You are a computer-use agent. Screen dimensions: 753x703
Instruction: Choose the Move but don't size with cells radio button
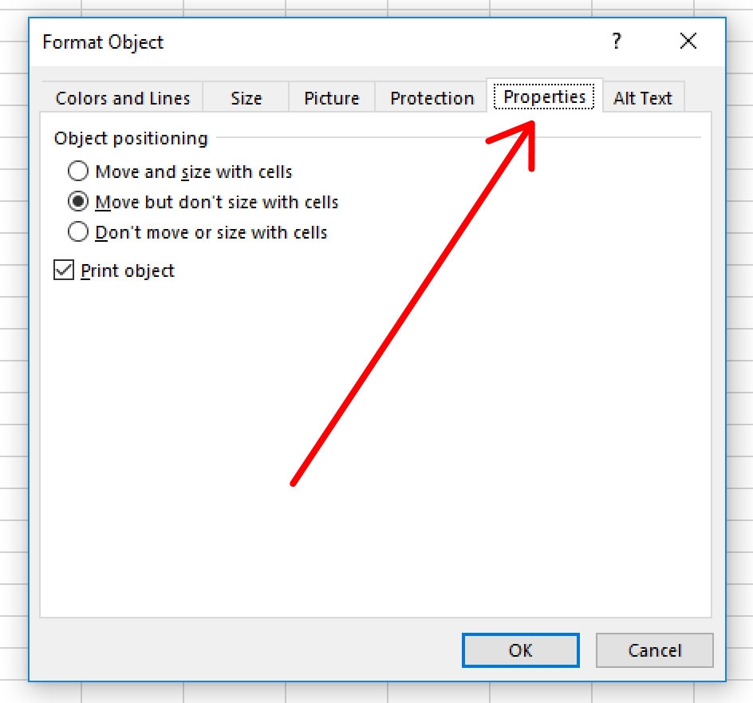pos(78,202)
